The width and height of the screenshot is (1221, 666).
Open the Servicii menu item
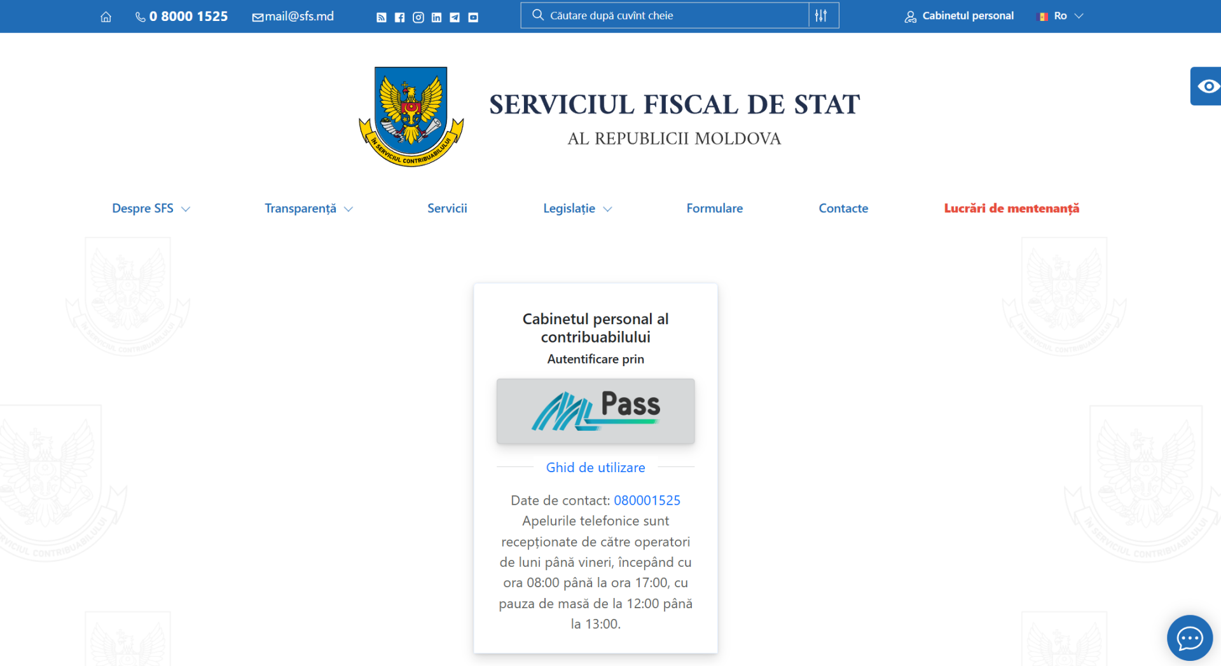click(447, 208)
